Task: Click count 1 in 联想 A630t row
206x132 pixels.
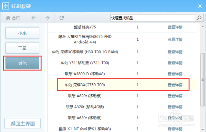Action: click(137, 118)
